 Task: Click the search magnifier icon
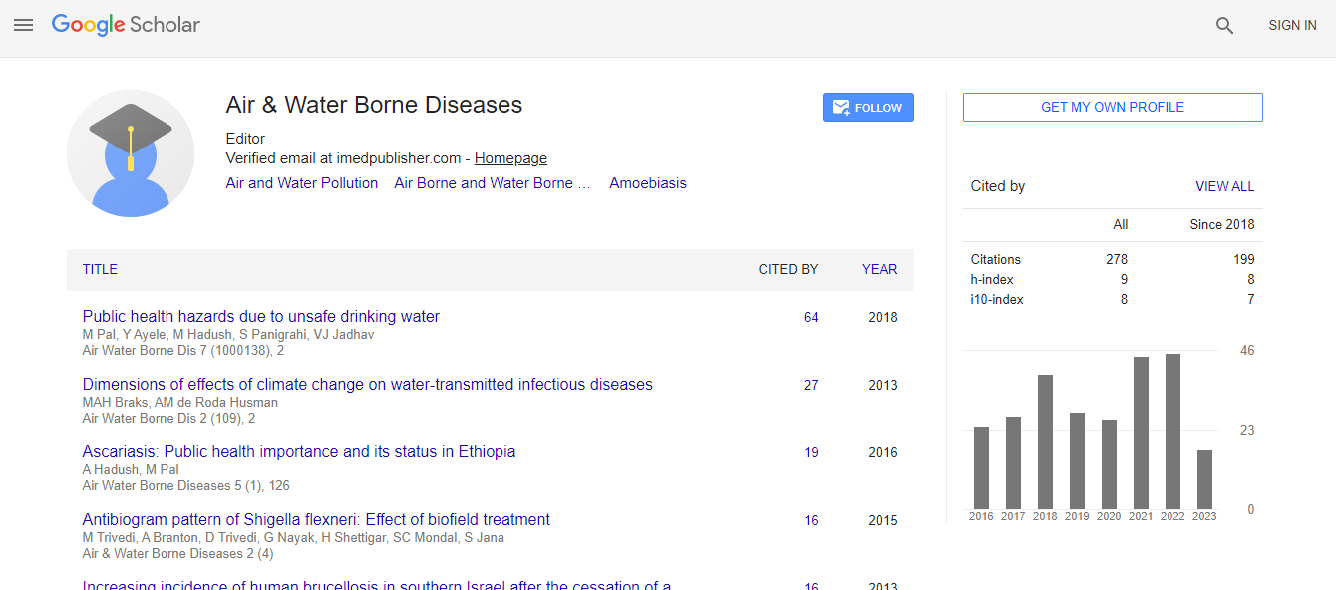click(x=1224, y=26)
